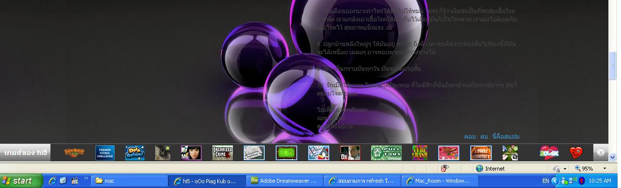621x188 pixels.
Task: Click the Zoosk heart icon
Action: pyautogui.click(x=549, y=153)
